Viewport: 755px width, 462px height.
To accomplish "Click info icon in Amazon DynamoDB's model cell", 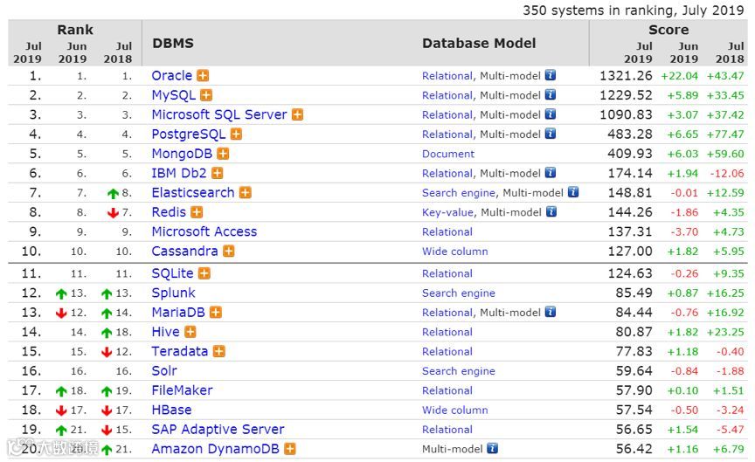I will [x=493, y=449].
